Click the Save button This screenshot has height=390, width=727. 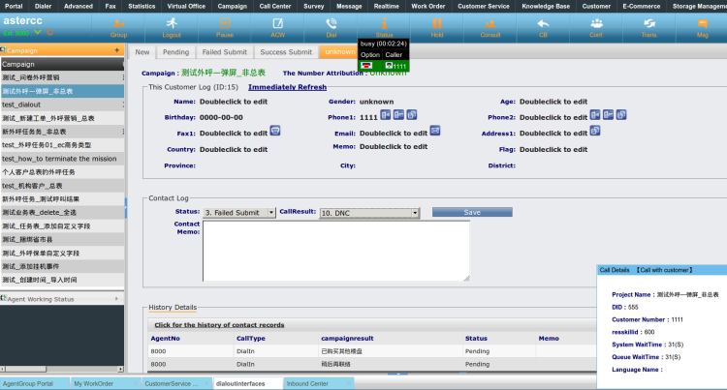pos(471,212)
